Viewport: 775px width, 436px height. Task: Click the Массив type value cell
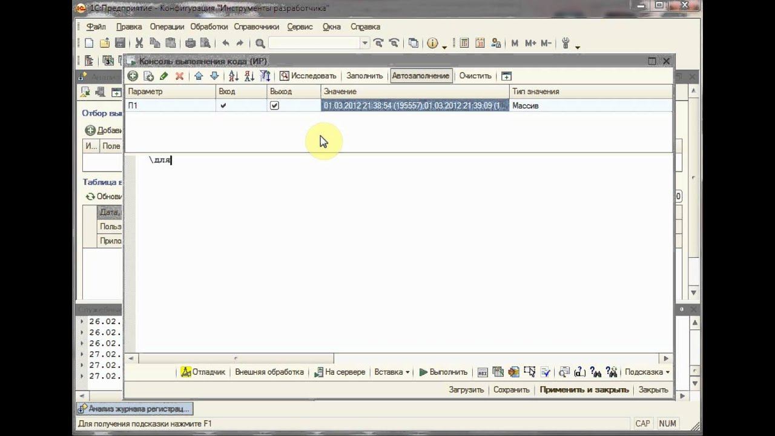[x=591, y=105]
